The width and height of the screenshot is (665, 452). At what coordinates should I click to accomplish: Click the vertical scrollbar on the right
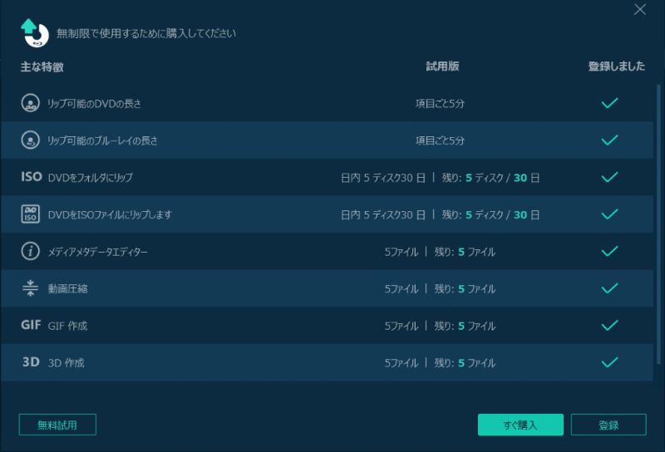659,224
